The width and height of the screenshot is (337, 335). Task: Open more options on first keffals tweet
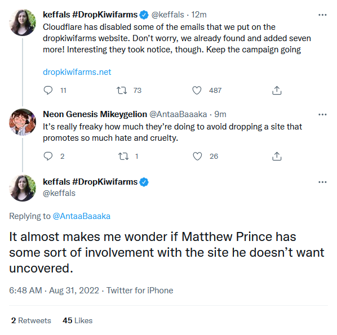tap(322, 15)
